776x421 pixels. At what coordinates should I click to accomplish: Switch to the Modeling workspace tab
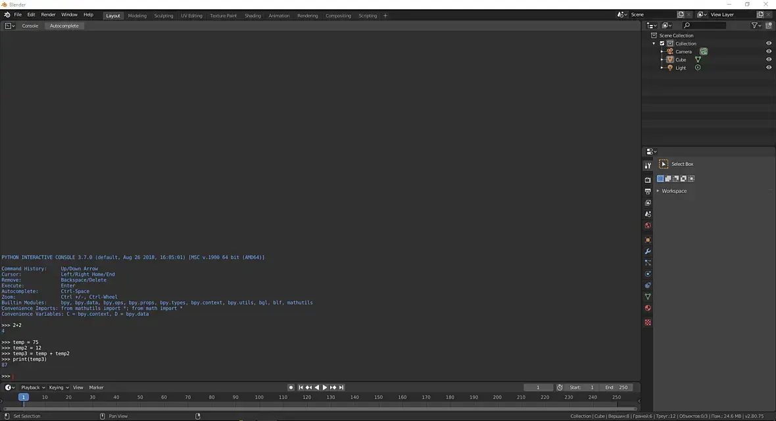[137, 15]
